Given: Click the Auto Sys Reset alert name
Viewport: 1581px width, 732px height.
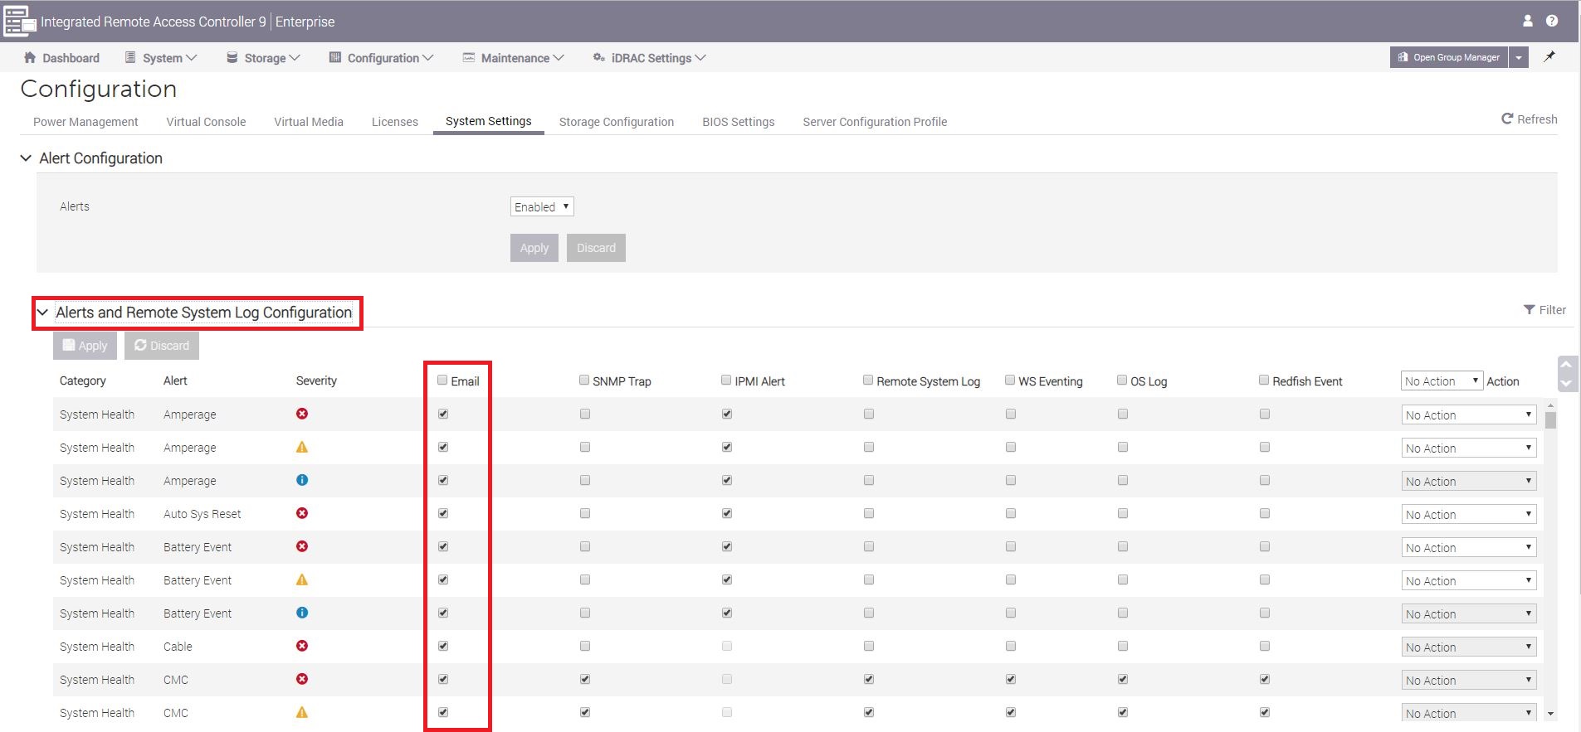Looking at the screenshot, I should pyautogui.click(x=203, y=514).
